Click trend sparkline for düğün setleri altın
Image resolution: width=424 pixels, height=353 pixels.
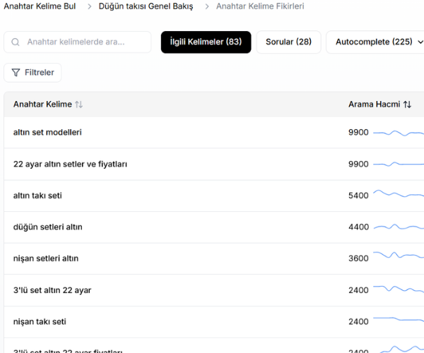pyautogui.click(x=398, y=227)
